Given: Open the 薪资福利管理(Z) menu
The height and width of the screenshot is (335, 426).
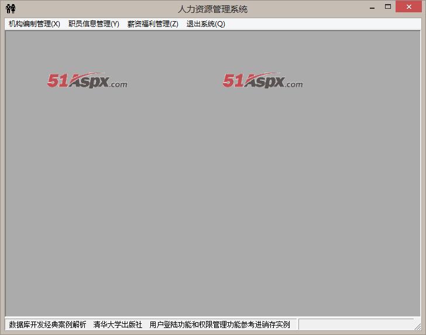Looking at the screenshot, I should 153,24.
